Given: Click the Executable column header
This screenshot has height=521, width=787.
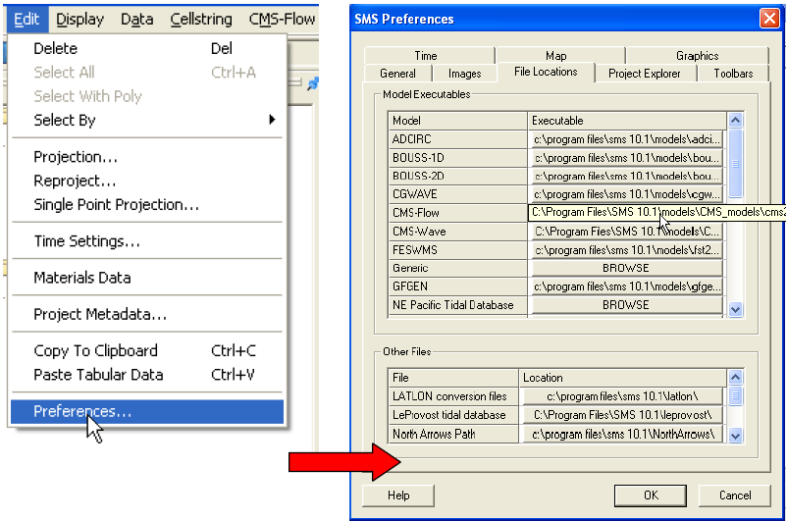Looking at the screenshot, I should (x=627, y=121).
